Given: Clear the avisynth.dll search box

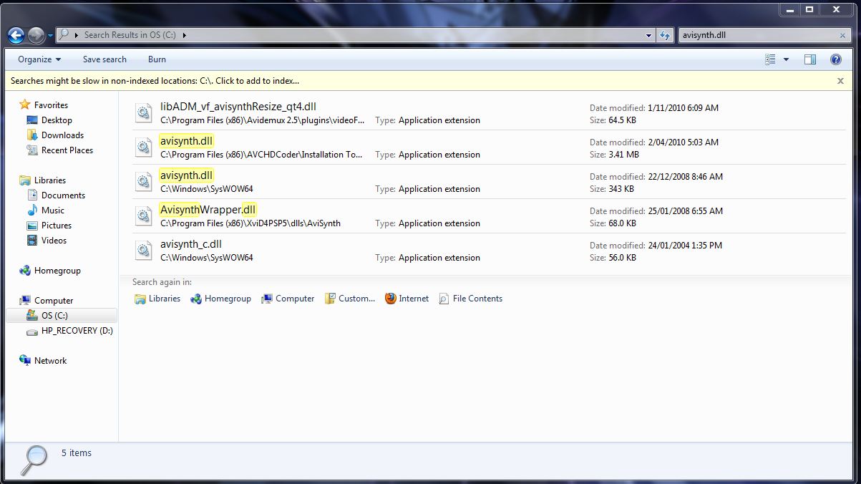Looking at the screenshot, I should 843,34.
